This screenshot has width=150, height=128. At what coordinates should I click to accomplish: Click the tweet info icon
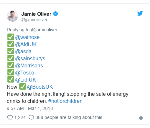pos(141,118)
